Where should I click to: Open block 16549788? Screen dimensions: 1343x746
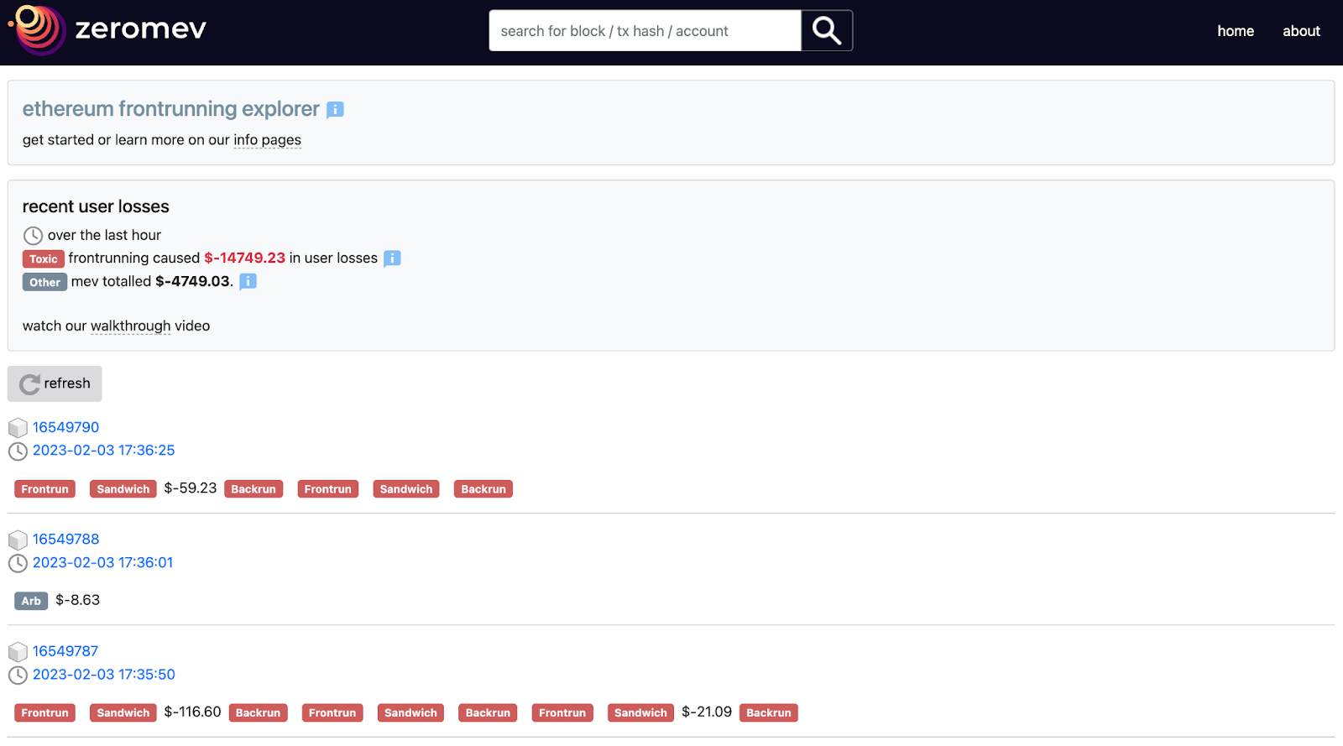pos(65,539)
